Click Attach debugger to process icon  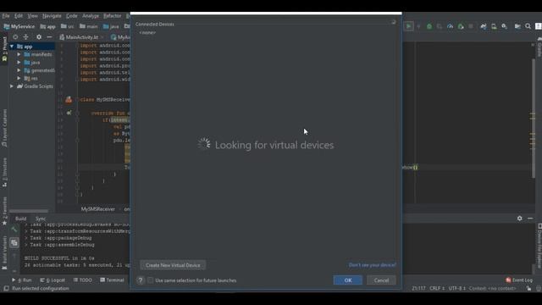tap(461, 26)
